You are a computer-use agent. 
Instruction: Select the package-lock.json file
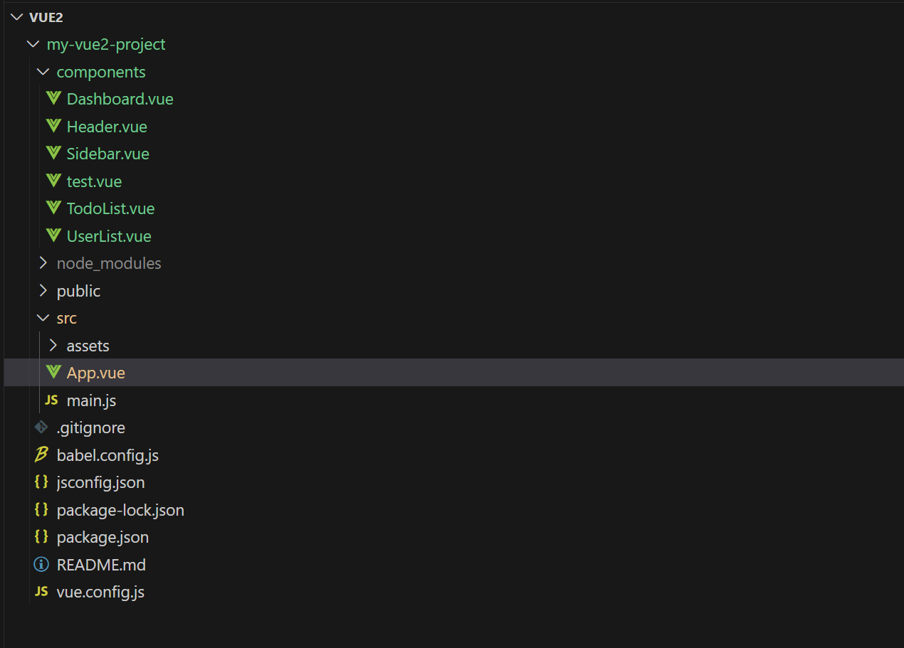point(120,510)
